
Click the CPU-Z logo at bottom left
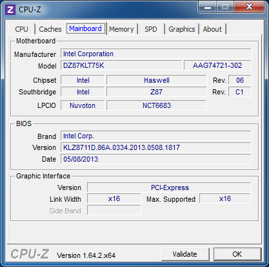[x=30, y=254]
